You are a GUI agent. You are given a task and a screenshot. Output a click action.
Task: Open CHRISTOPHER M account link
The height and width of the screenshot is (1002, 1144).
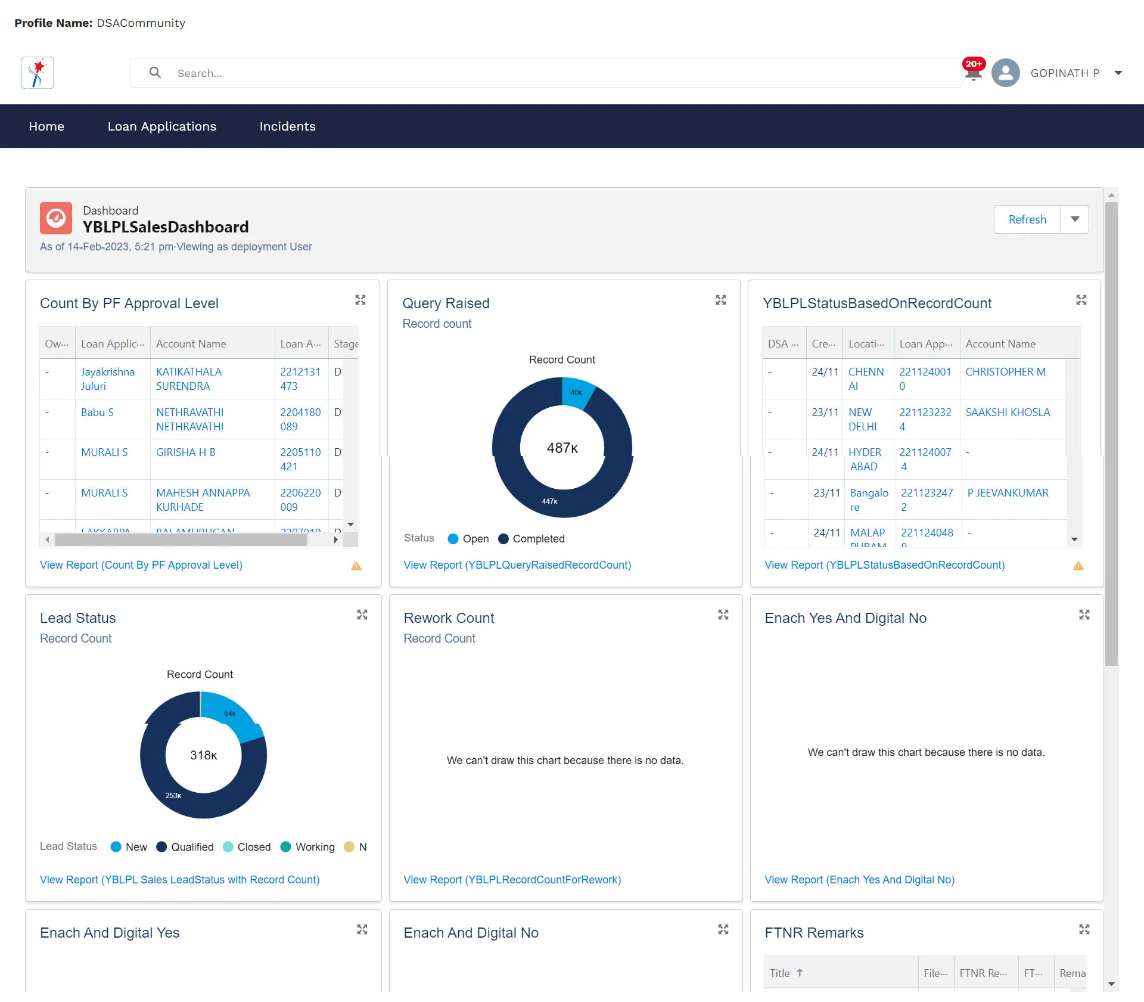1005,372
